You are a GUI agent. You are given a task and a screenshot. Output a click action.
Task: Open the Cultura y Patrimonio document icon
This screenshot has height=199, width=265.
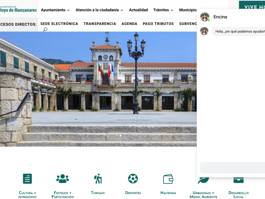pos(27,179)
